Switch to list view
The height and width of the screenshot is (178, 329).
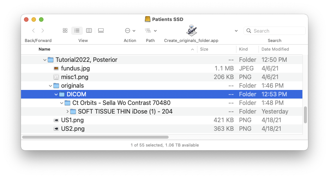click(77, 31)
